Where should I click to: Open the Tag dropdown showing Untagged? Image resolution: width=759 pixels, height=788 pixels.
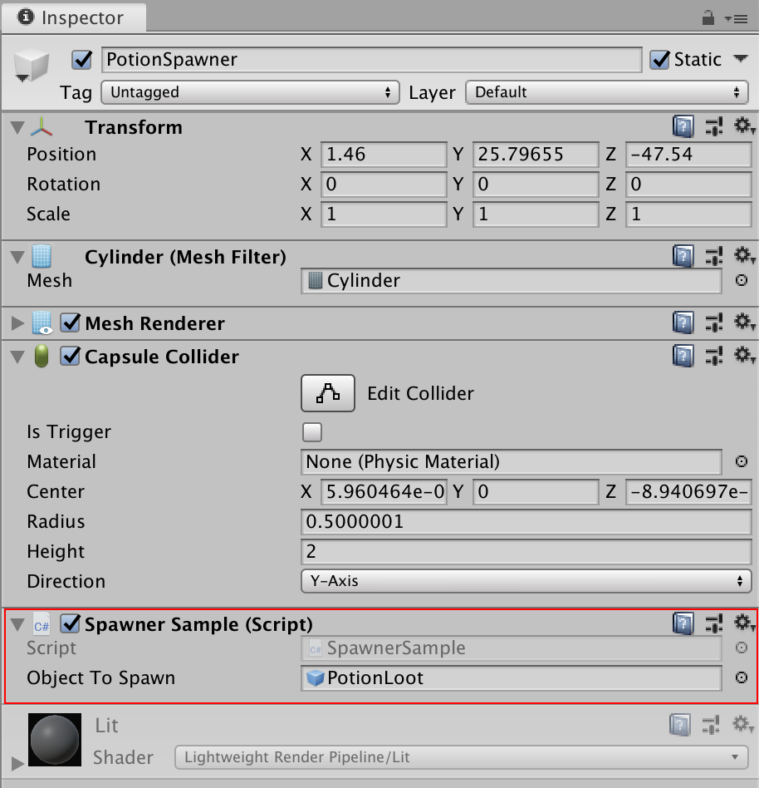[x=250, y=92]
